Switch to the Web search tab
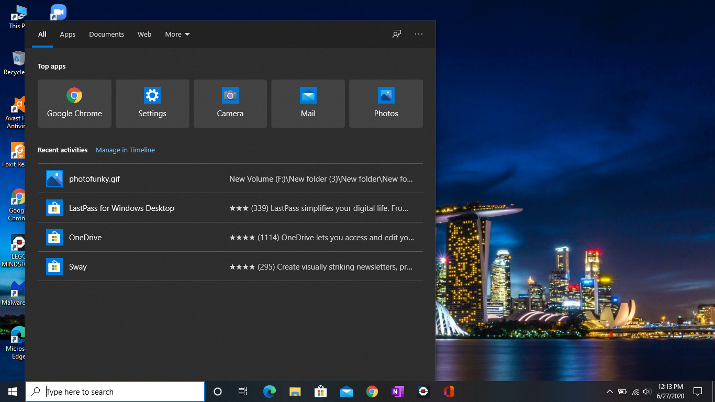Screen dimensions: 715x402 [144, 34]
